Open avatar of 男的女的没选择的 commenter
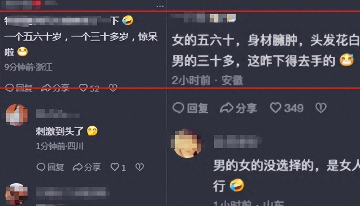 tap(187, 144)
